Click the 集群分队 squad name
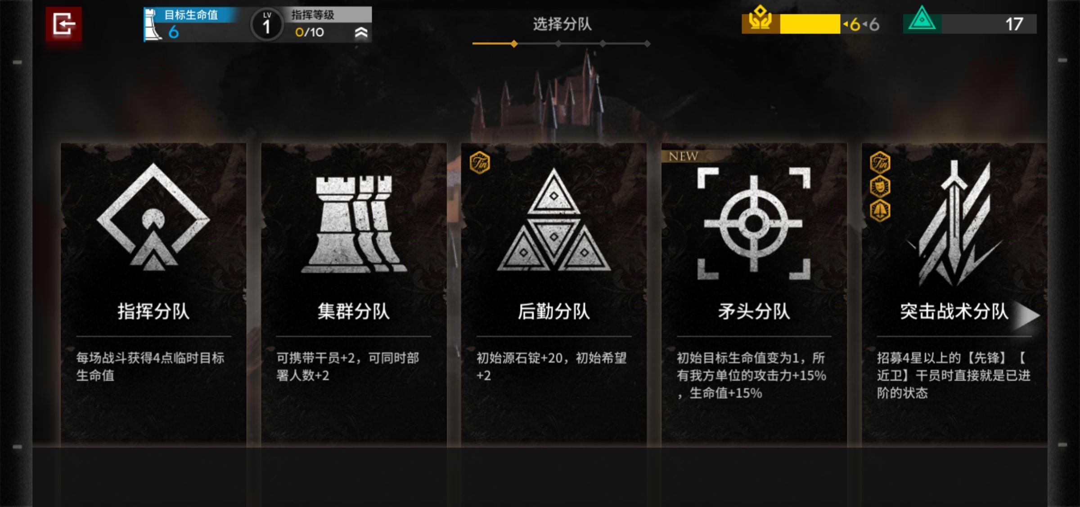 [354, 311]
